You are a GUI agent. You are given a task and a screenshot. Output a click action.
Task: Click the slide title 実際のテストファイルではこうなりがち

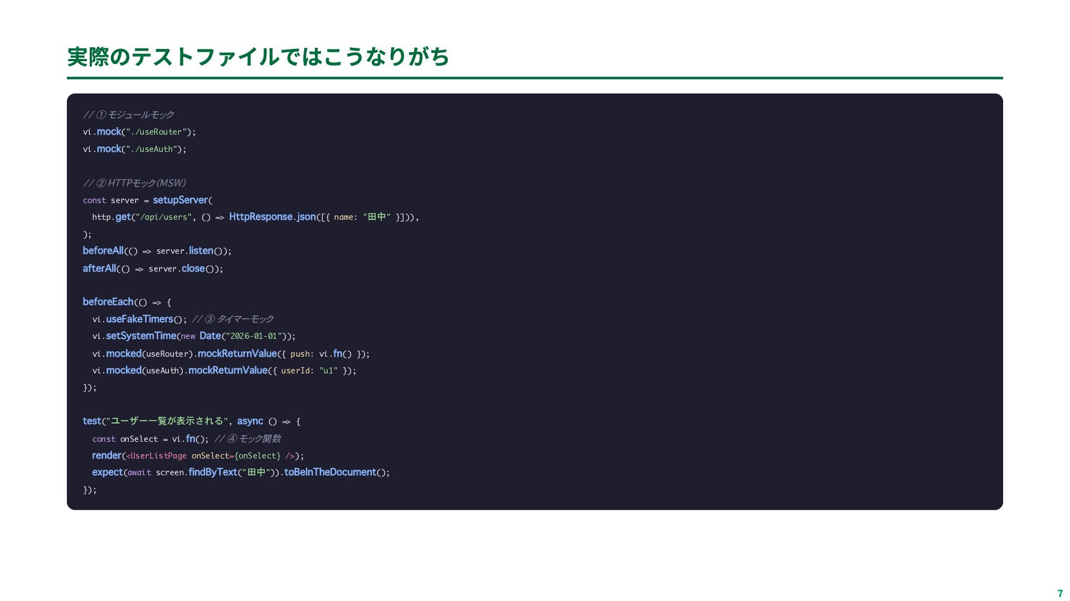258,57
